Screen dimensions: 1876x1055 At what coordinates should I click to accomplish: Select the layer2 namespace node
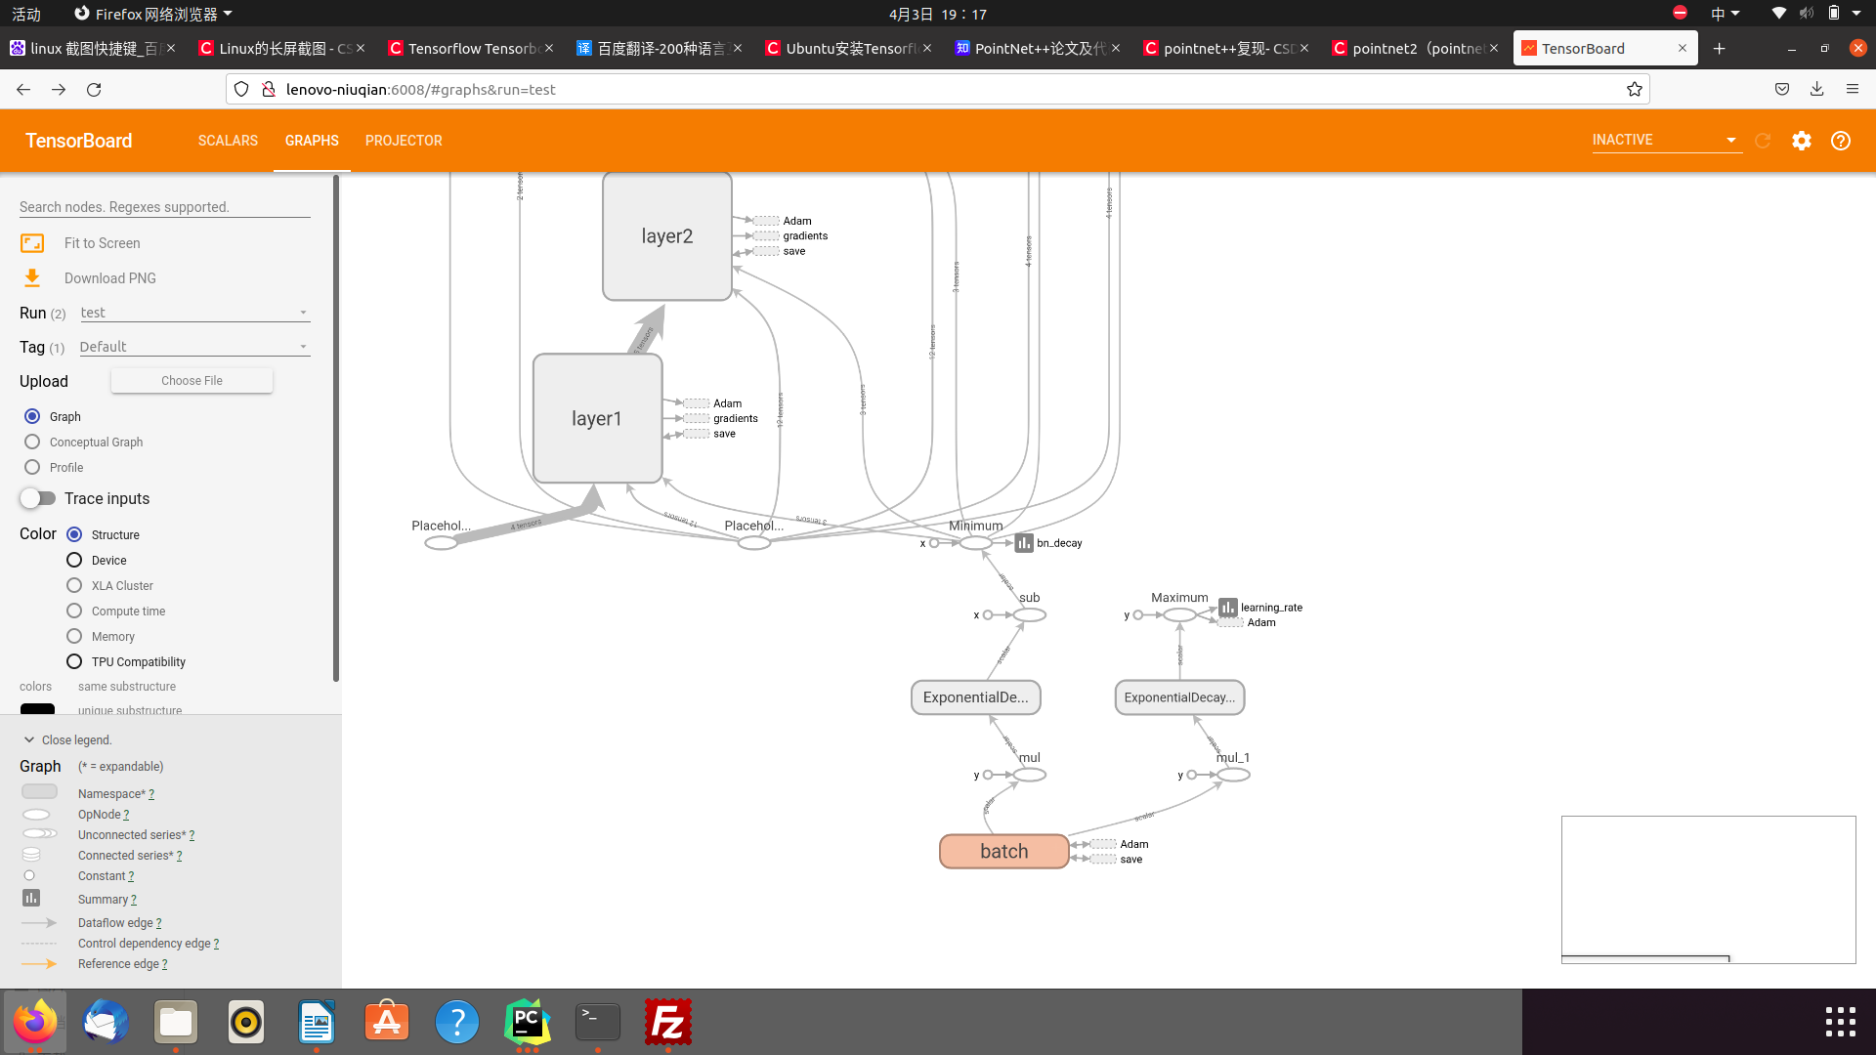(667, 236)
